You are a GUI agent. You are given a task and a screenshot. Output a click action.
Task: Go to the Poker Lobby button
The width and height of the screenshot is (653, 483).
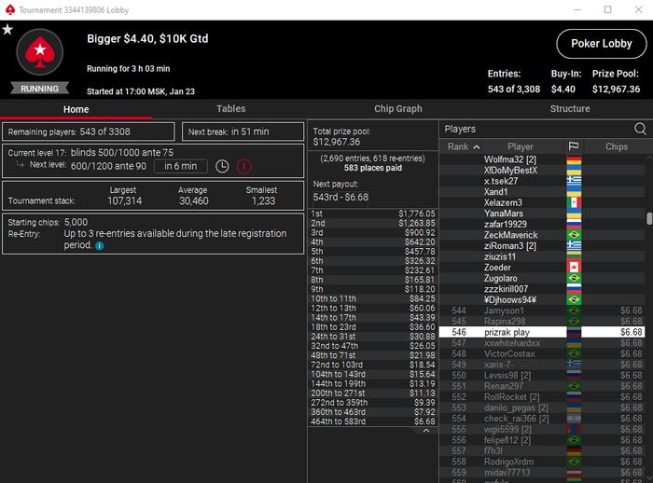coord(602,44)
